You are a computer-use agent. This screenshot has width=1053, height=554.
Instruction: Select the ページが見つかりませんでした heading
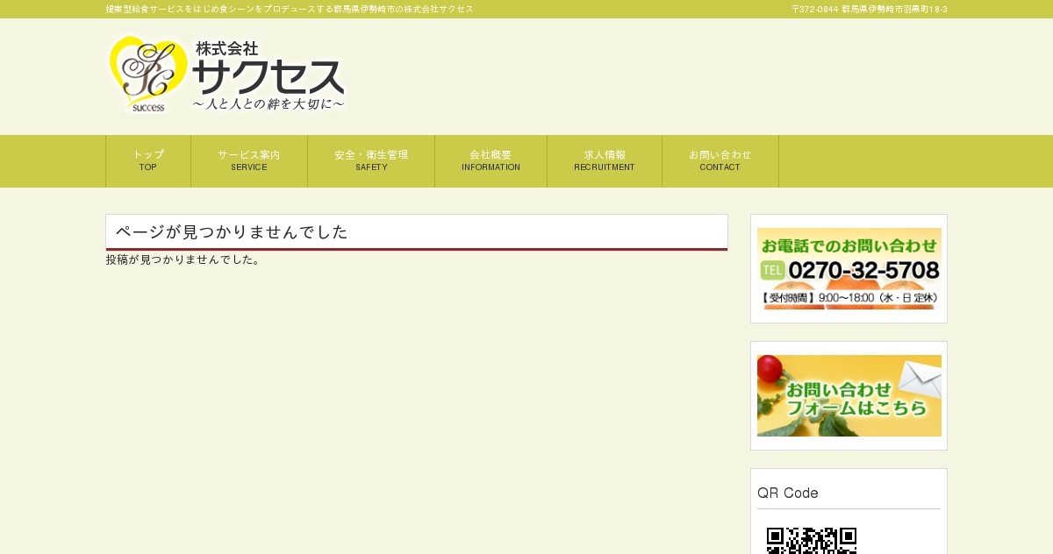pyautogui.click(x=417, y=232)
